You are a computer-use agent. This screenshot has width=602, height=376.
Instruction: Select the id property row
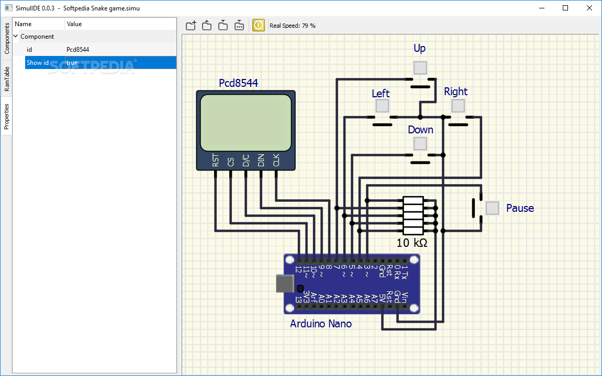pos(95,50)
